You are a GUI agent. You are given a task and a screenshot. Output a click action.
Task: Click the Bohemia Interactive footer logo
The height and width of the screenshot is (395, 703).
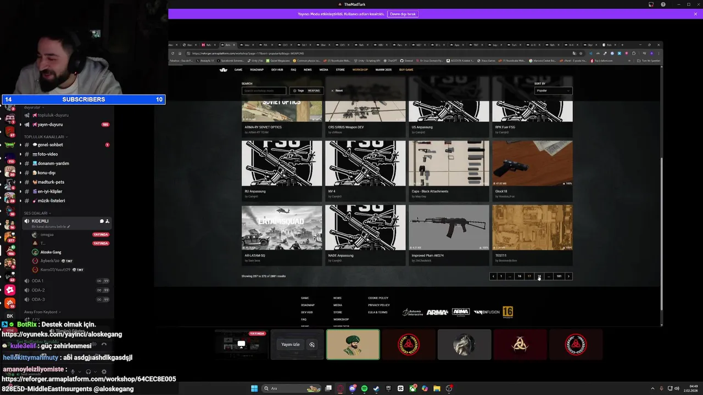pyautogui.click(x=413, y=312)
